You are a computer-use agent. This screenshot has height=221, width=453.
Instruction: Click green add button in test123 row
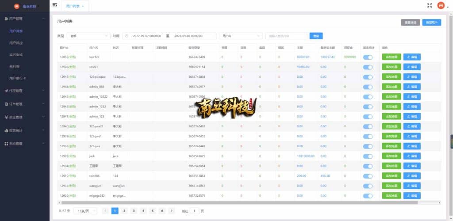[x=392, y=57]
